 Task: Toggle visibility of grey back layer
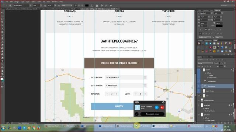click(198, 115)
